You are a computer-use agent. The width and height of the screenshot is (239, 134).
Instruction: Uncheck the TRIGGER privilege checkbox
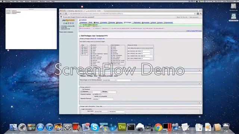[91, 66]
